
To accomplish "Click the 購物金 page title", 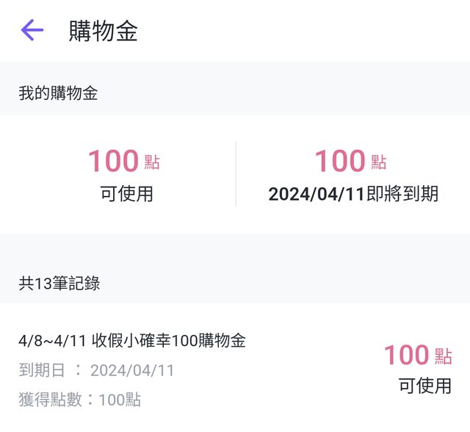I will (x=103, y=31).
